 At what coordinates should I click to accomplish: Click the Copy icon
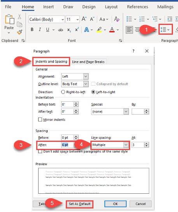[x=19, y=25]
